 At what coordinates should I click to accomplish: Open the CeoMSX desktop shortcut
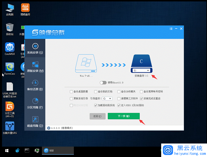point(10,49)
